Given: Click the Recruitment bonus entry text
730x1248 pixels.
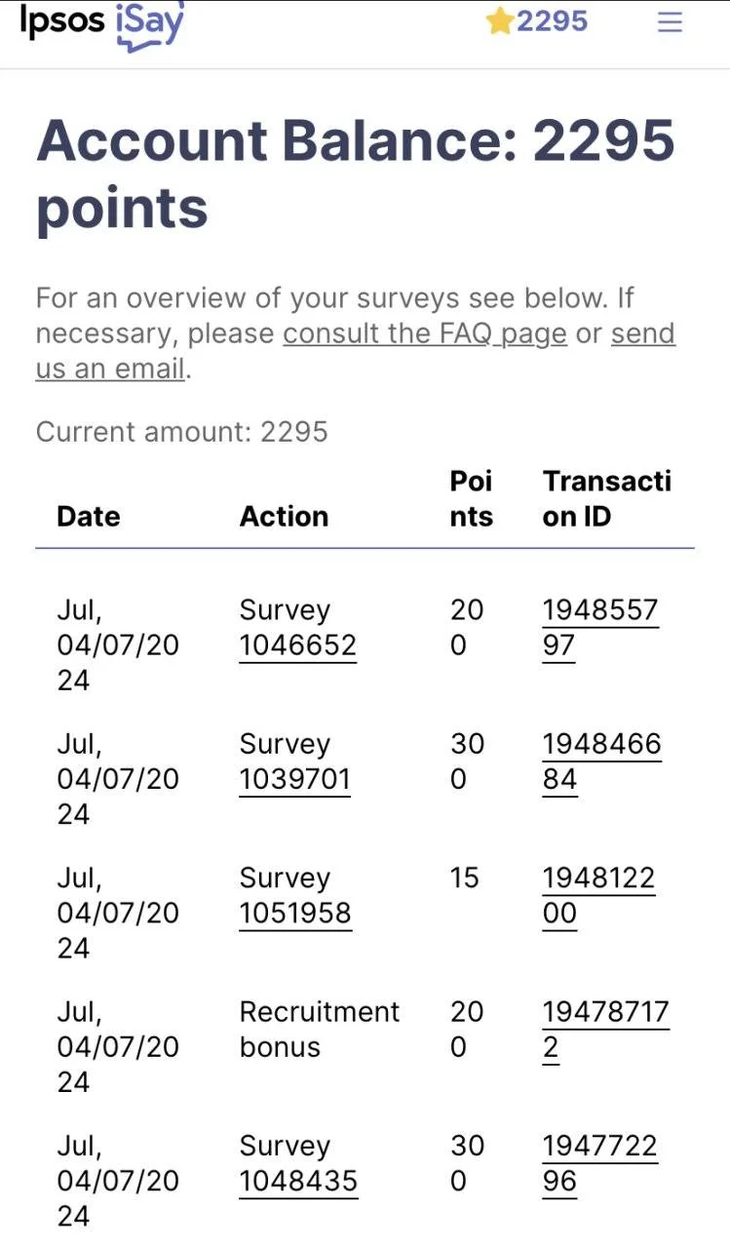Looking at the screenshot, I should [x=320, y=1030].
